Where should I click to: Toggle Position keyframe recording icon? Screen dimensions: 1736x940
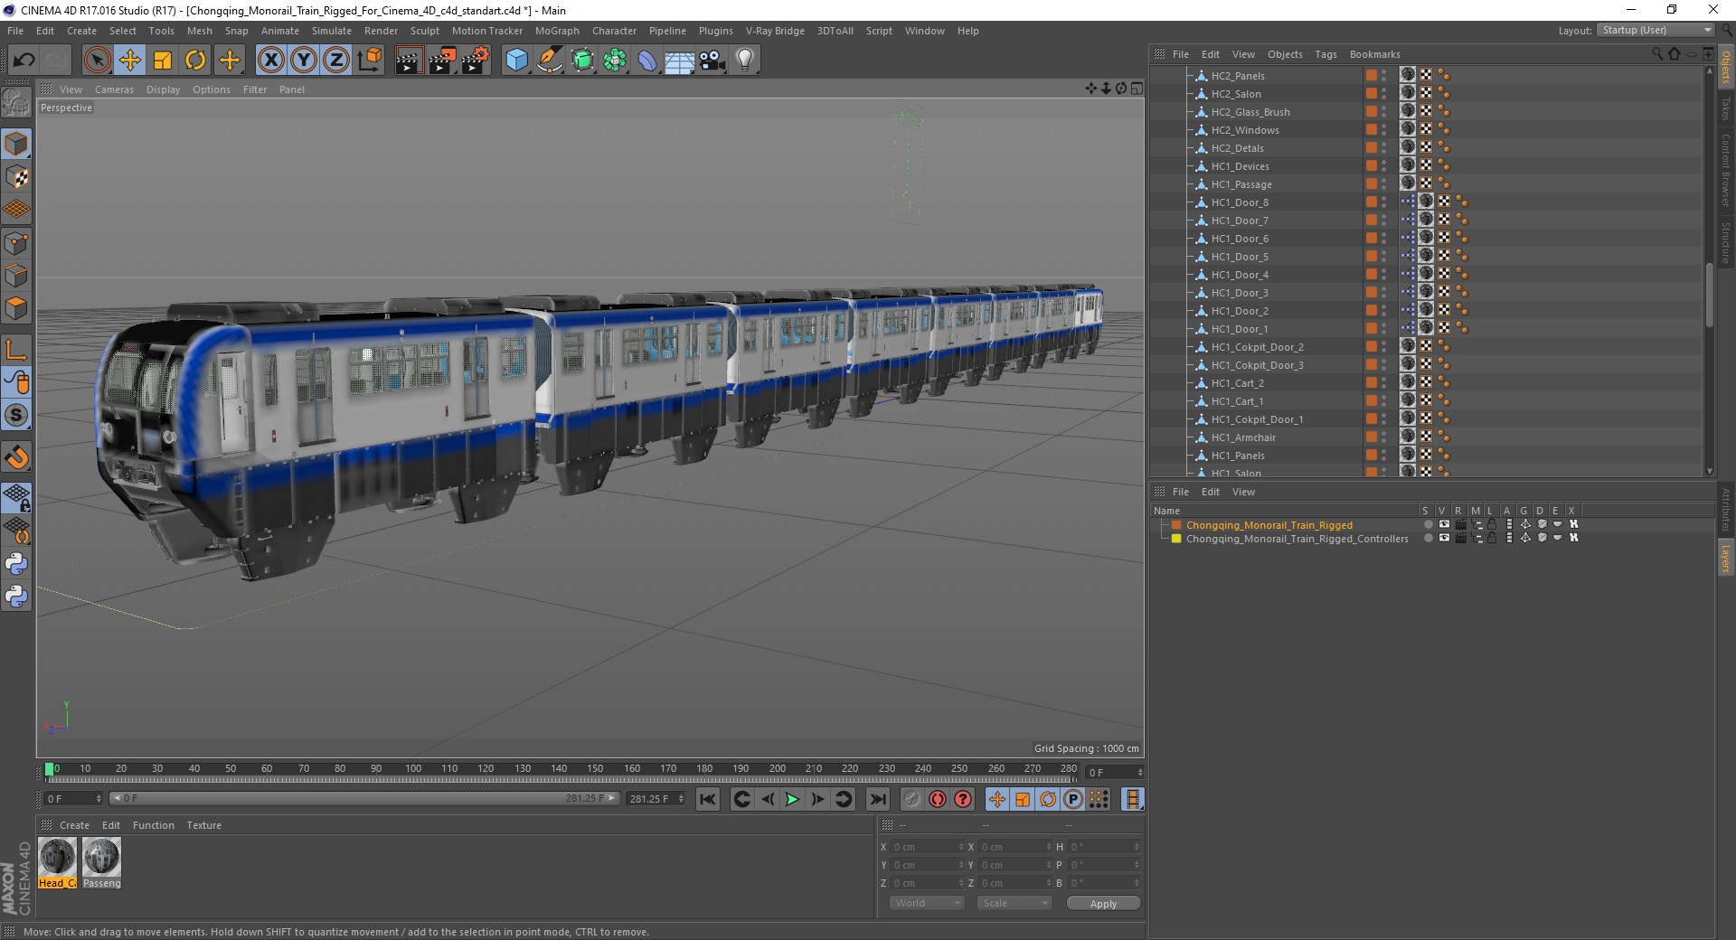997,799
